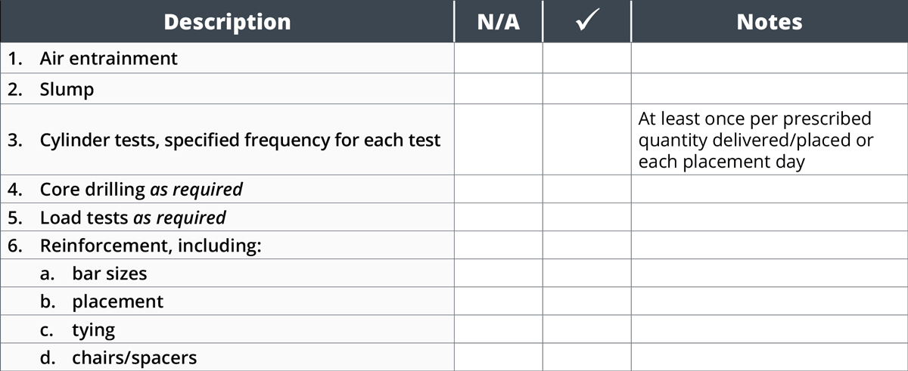Click the N/A column header
Viewport: 908px width, 371px height.
(x=499, y=21)
